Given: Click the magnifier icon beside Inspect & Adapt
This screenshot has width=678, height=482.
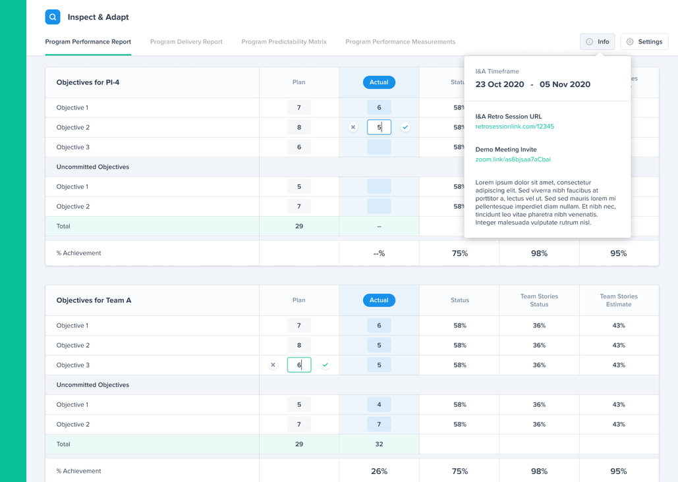Looking at the screenshot, I should tap(53, 16).
